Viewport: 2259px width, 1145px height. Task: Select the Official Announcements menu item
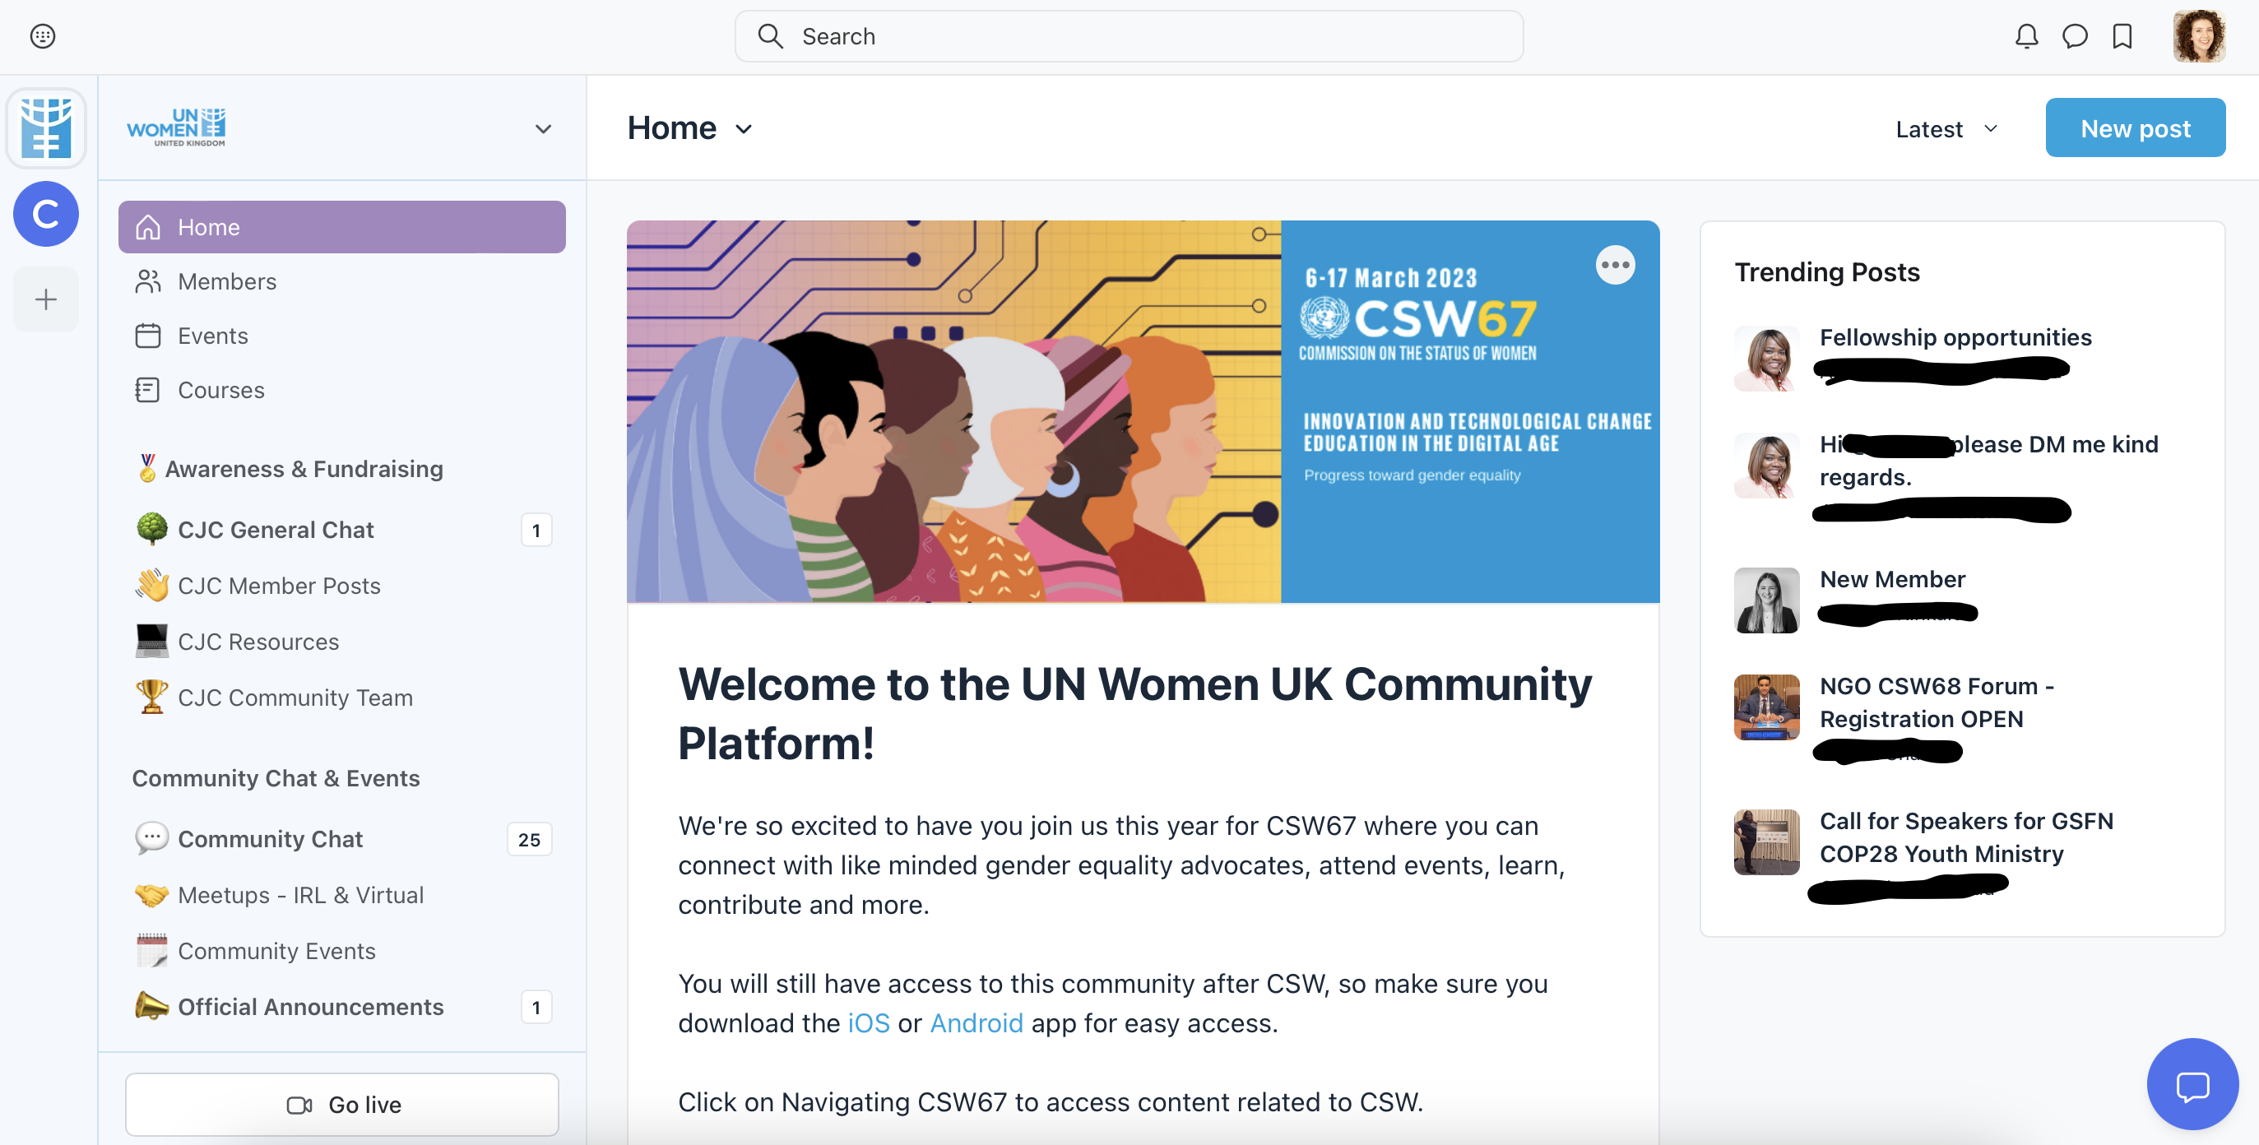tap(311, 1005)
